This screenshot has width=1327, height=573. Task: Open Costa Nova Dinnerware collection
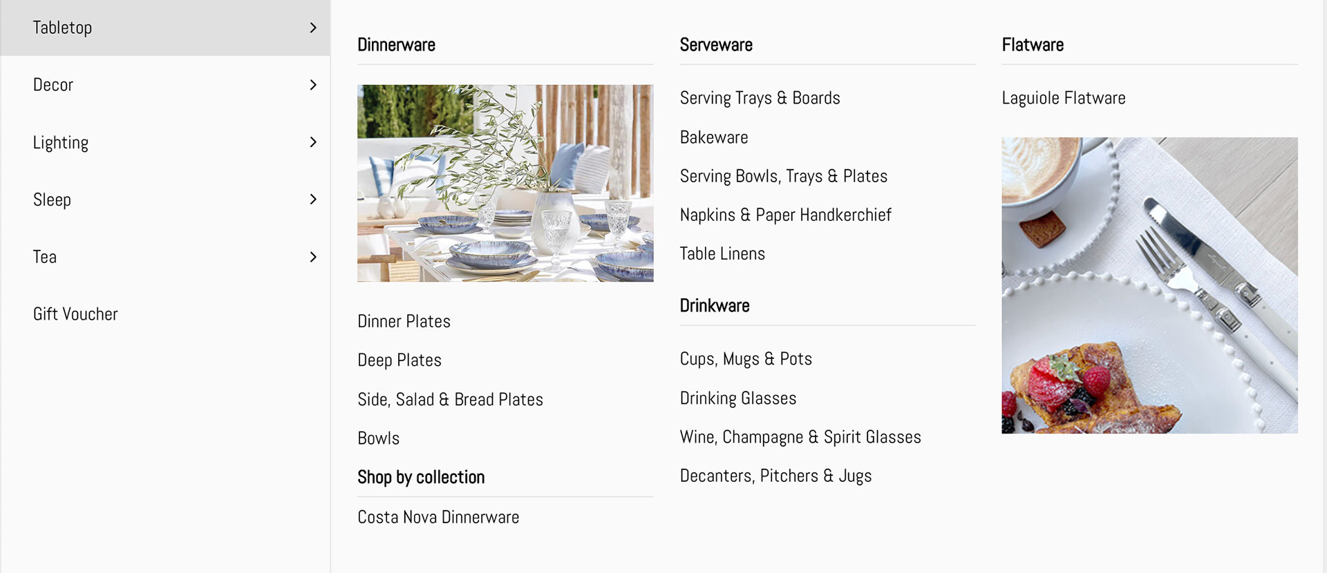pyautogui.click(x=438, y=517)
